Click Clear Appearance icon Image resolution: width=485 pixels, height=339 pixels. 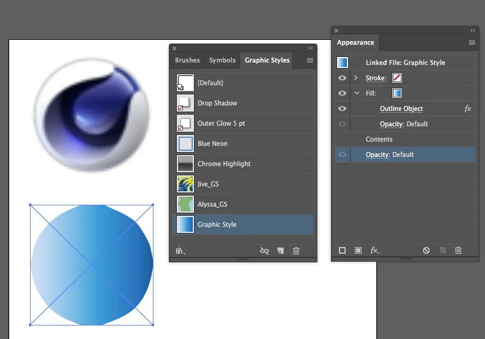click(x=426, y=250)
